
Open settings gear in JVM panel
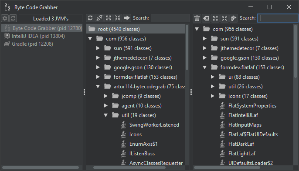5,18
